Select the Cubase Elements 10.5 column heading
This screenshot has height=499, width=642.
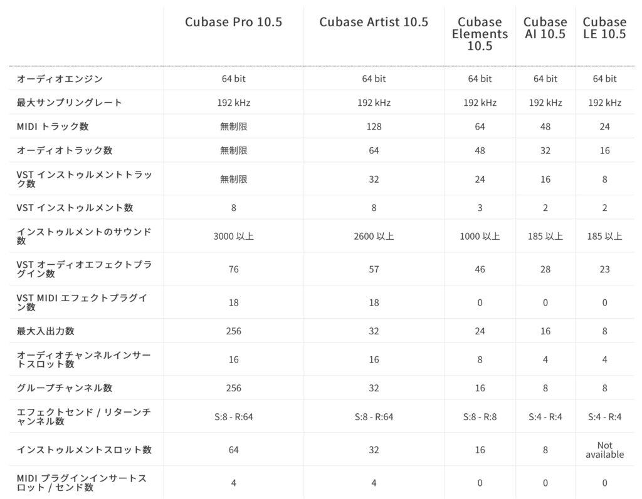[480, 34]
